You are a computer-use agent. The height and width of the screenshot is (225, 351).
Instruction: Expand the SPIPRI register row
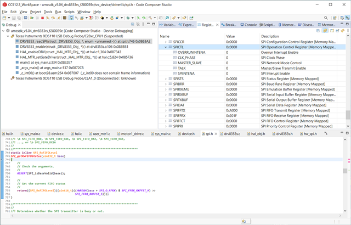166,126
